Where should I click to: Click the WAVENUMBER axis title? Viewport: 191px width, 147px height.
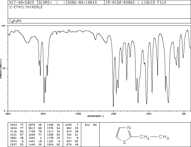coord(96,116)
